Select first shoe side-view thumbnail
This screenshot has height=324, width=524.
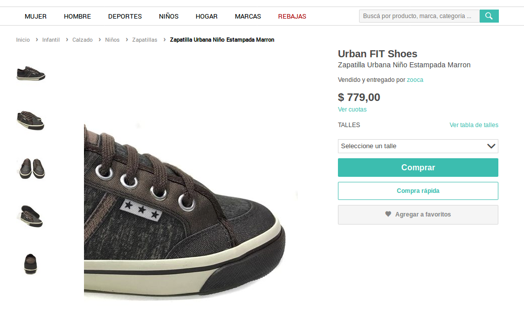[x=31, y=73]
